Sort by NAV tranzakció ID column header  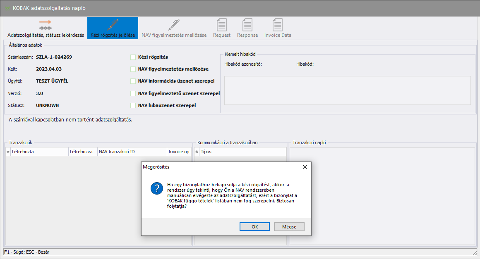coord(132,152)
